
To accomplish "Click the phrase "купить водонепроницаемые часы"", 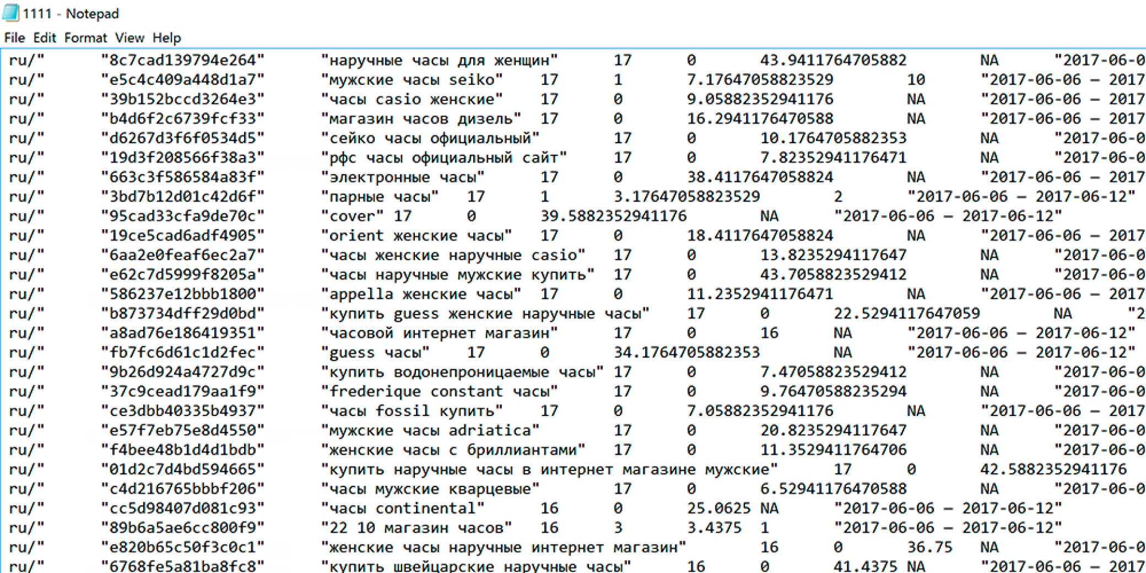I will (x=462, y=372).
